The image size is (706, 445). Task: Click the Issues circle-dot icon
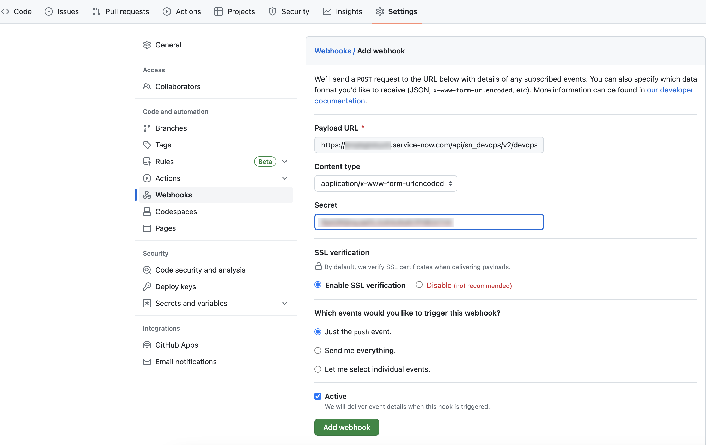pos(49,11)
